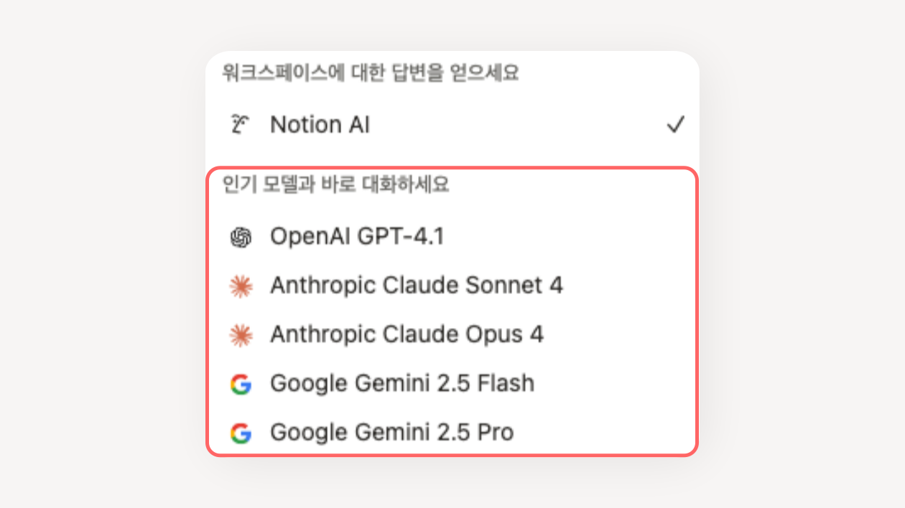Click the word 'Sonnet' in the model list
Viewport: 905px width, 508px height.
504,286
